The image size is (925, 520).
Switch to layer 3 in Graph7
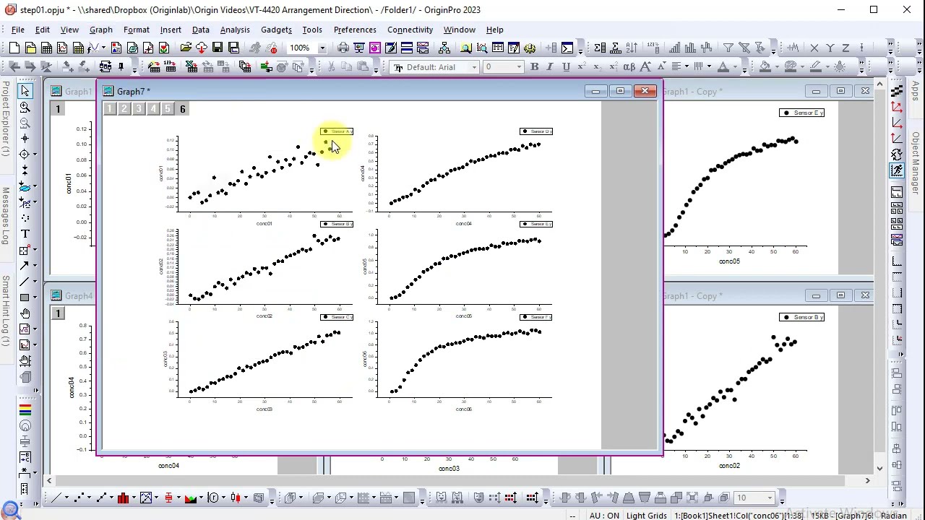(x=138, y=109)
